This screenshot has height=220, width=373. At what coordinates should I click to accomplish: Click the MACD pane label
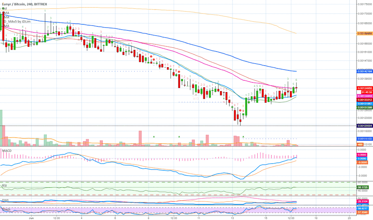pos(7,151)
